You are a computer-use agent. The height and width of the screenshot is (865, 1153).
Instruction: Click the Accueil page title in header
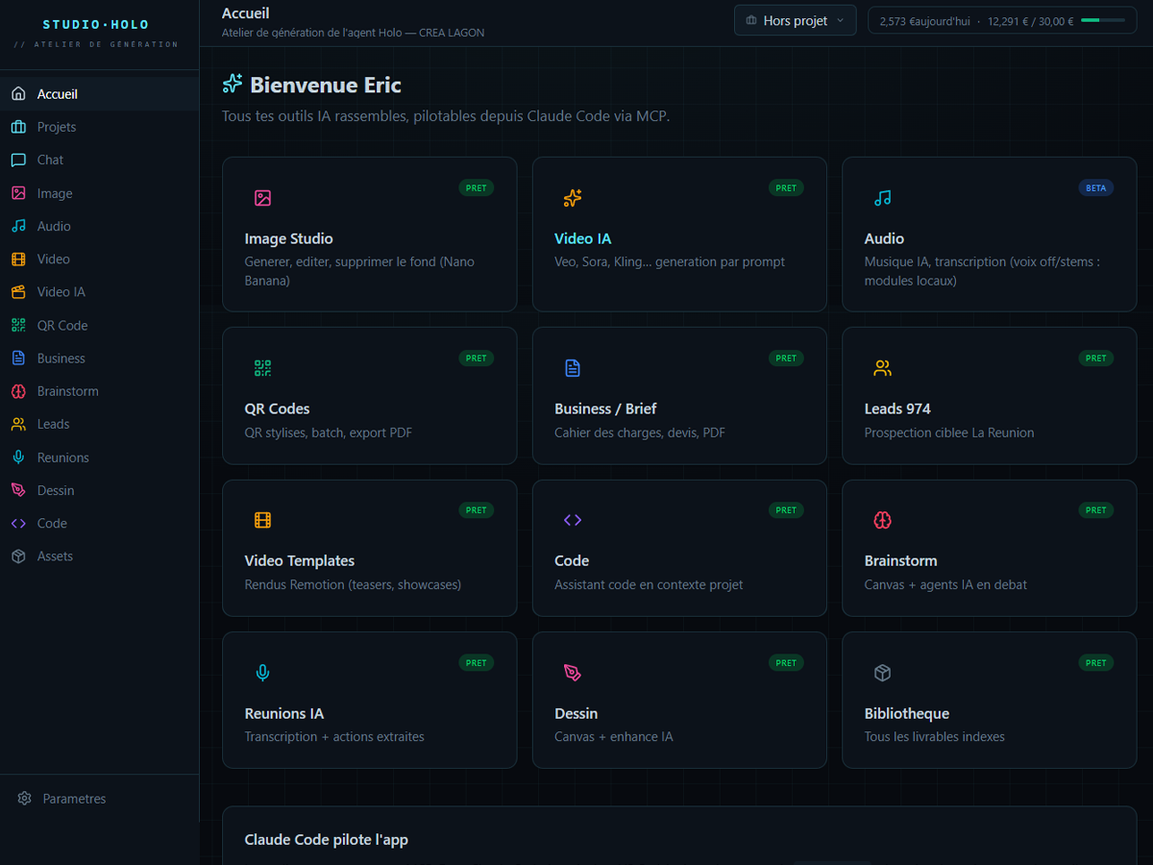(x=246, y=13)
